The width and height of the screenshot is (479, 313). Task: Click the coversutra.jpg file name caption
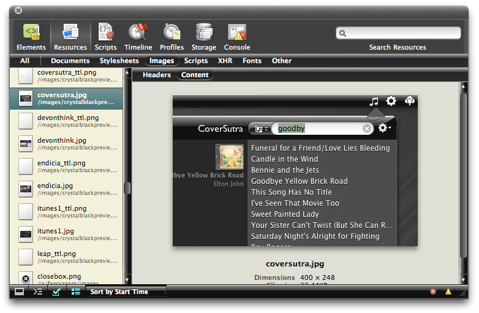pyautogui.click(x=295, y=264)
